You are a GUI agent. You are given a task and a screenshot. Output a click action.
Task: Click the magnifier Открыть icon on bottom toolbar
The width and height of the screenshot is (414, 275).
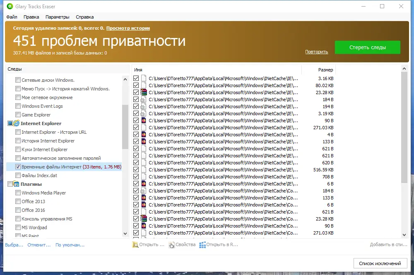click(135, 244)
